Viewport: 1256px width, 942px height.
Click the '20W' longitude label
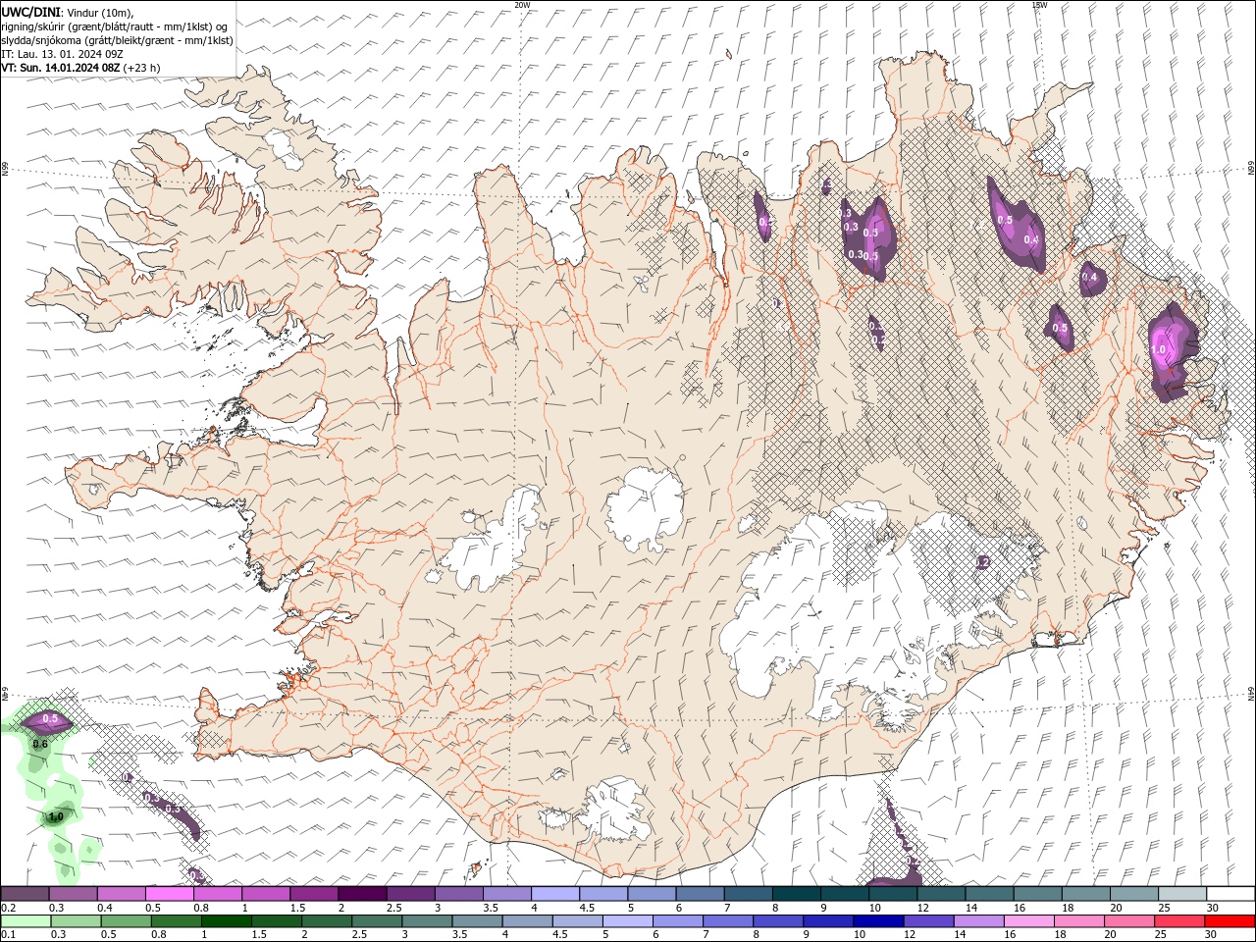tap(522, 5)
